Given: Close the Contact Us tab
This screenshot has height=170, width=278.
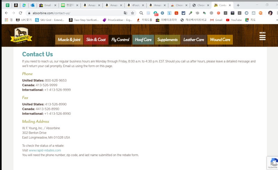Looking at the screenshot, I should point(230,5).
